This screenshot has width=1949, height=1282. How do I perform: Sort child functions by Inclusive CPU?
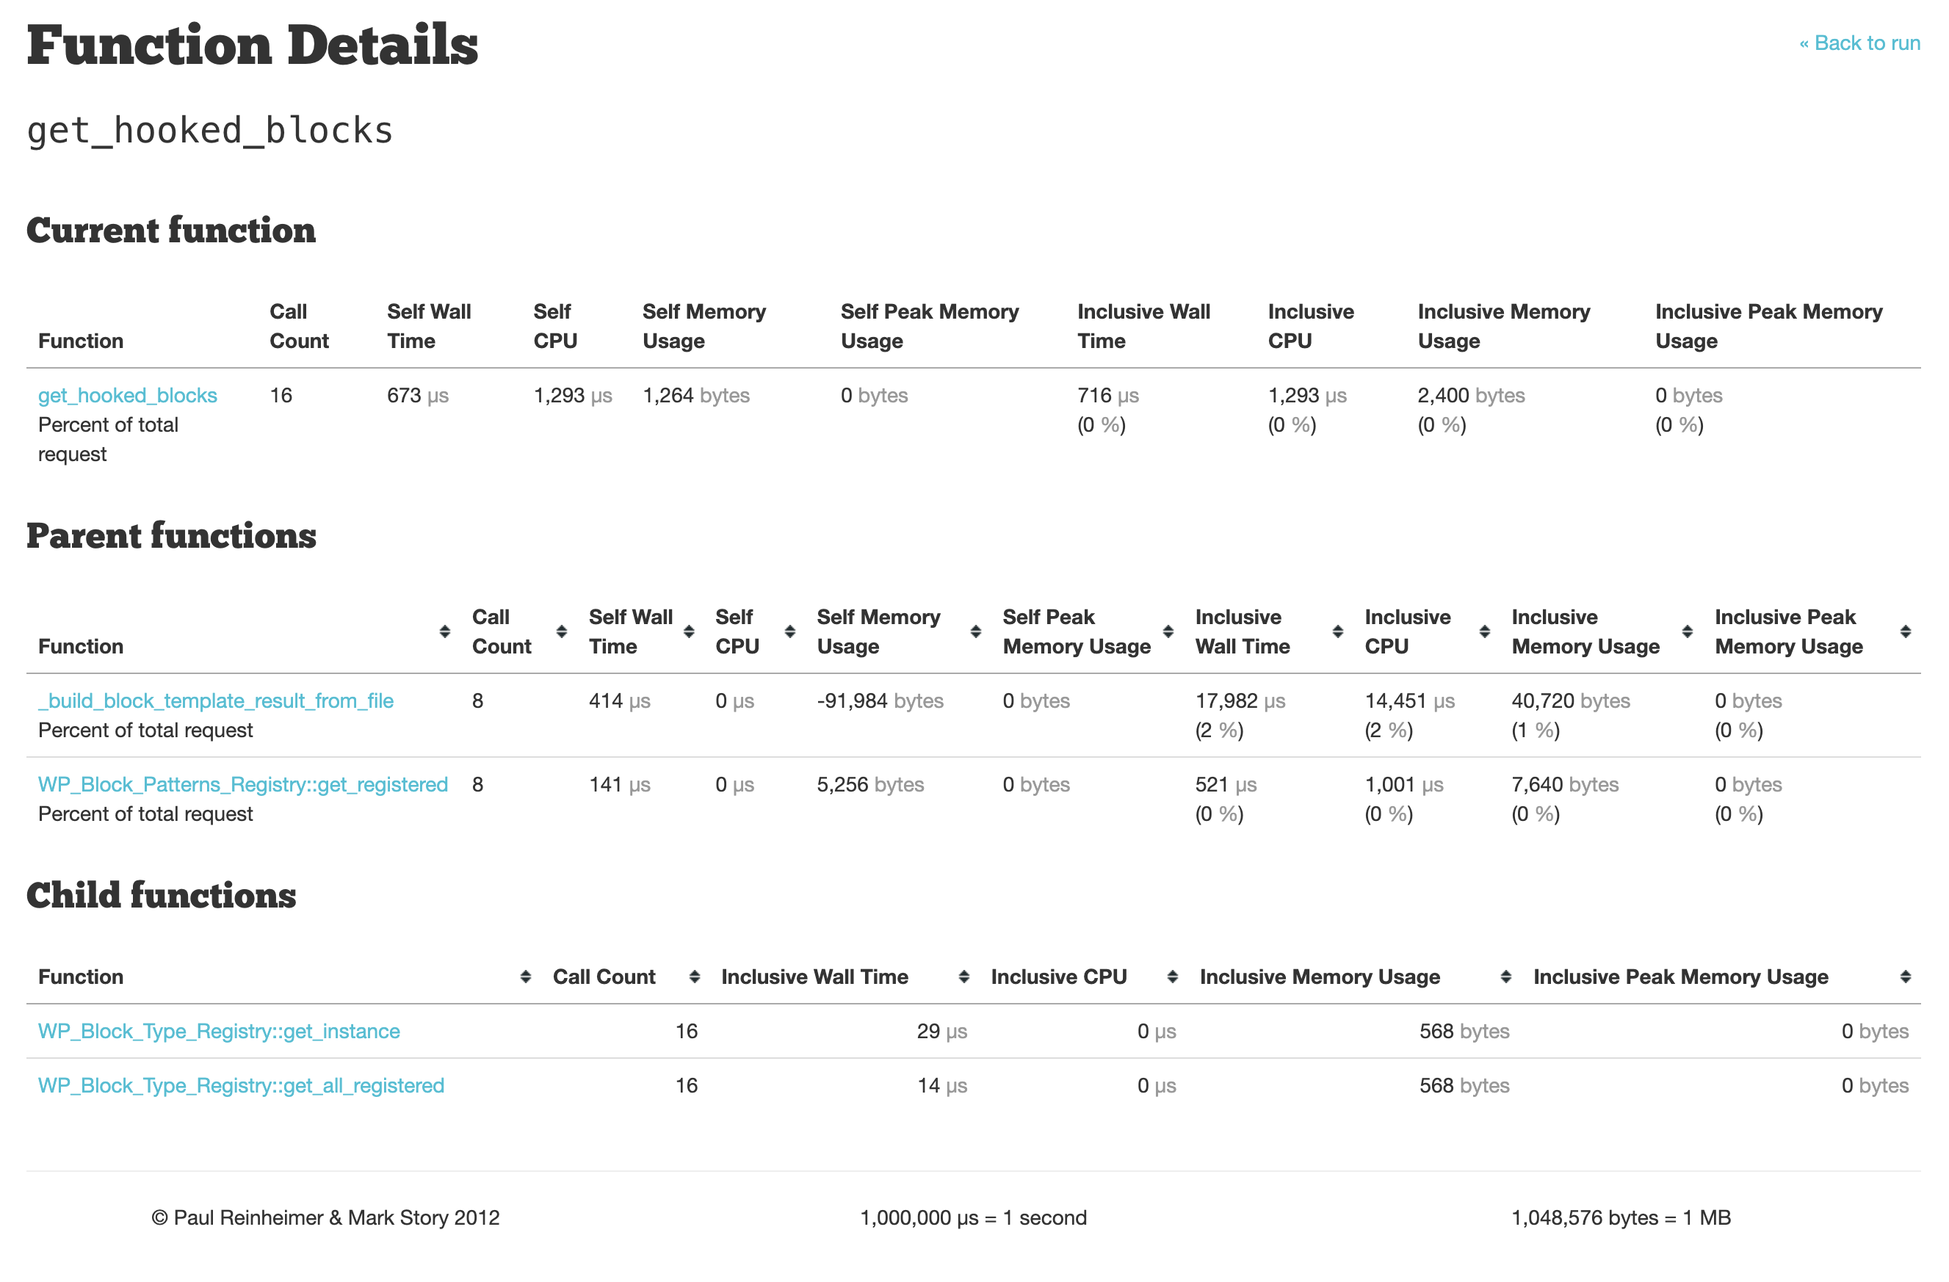tap(1058, 976)
